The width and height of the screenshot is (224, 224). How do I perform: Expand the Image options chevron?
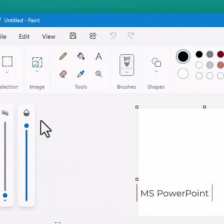point(37,71)
